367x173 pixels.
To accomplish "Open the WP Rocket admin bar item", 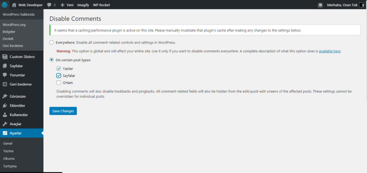I will click(101, 5).
